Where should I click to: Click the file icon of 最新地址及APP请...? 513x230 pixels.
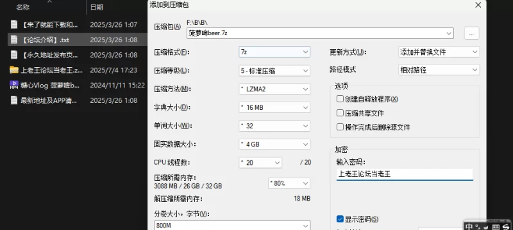pyautogui.click(x=13, y=100)
